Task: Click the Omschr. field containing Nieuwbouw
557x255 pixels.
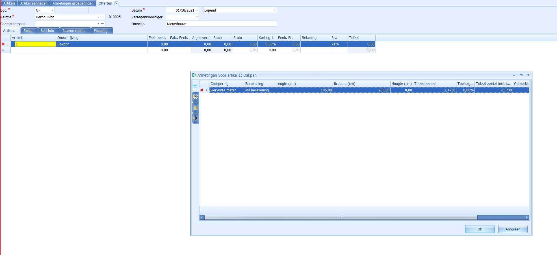Action: pyautogui.click(x=221, y=24)
